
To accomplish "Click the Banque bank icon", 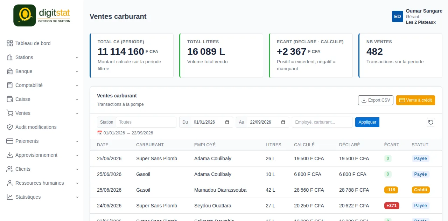I will click(x=10, y=71).
